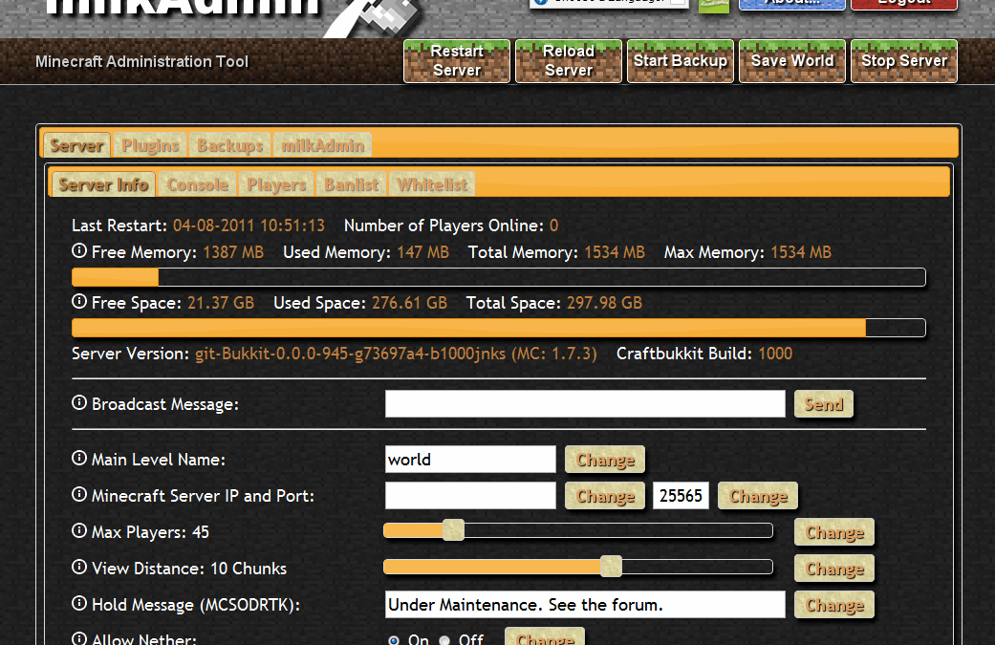Open the Backups tab
The width and height of the screenshot is (995, 645).
tap(229, 145)
